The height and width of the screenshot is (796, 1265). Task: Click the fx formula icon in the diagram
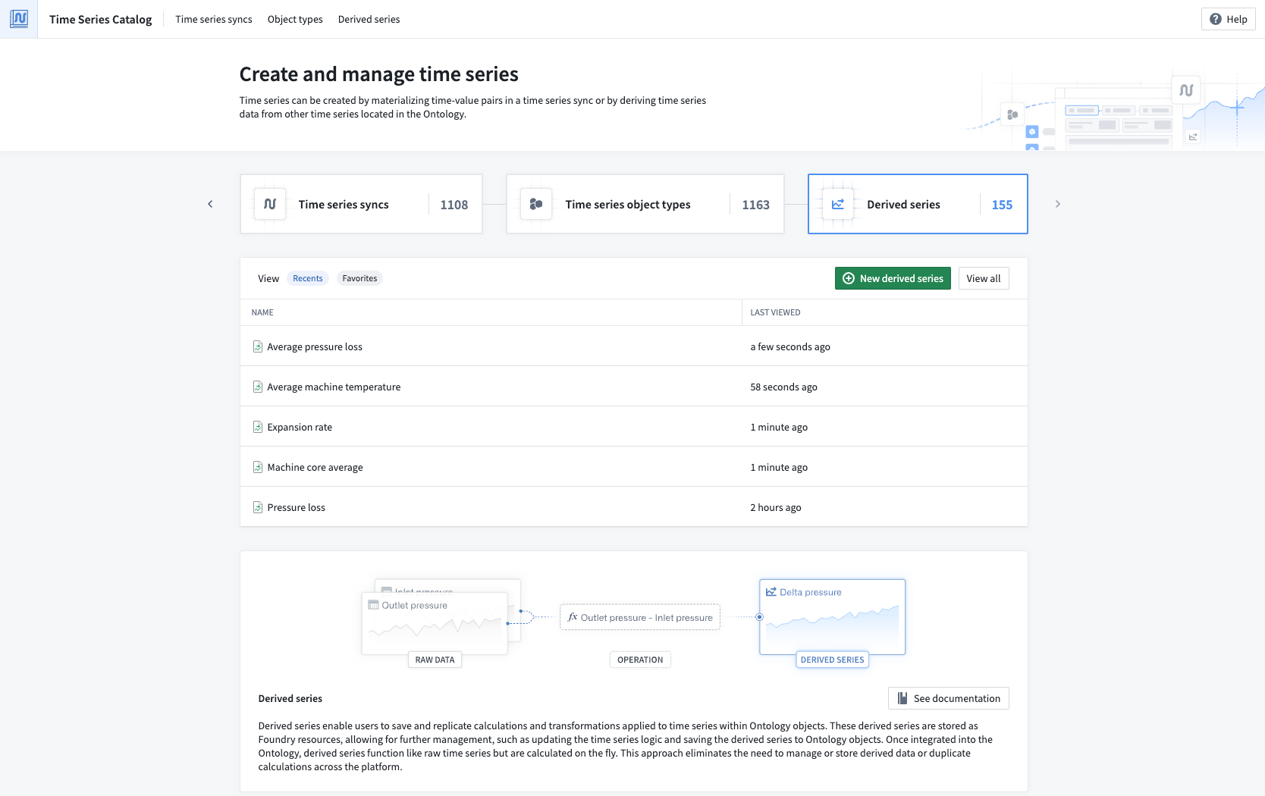tap(573, 617)
